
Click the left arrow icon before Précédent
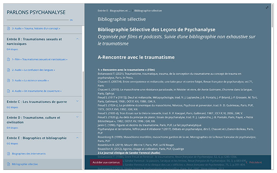pyautogui.click(x=247, y=162)
